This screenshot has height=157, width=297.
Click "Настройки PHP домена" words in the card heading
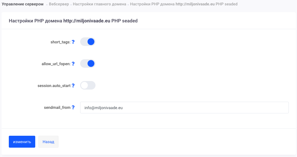[x=36, y=21]
